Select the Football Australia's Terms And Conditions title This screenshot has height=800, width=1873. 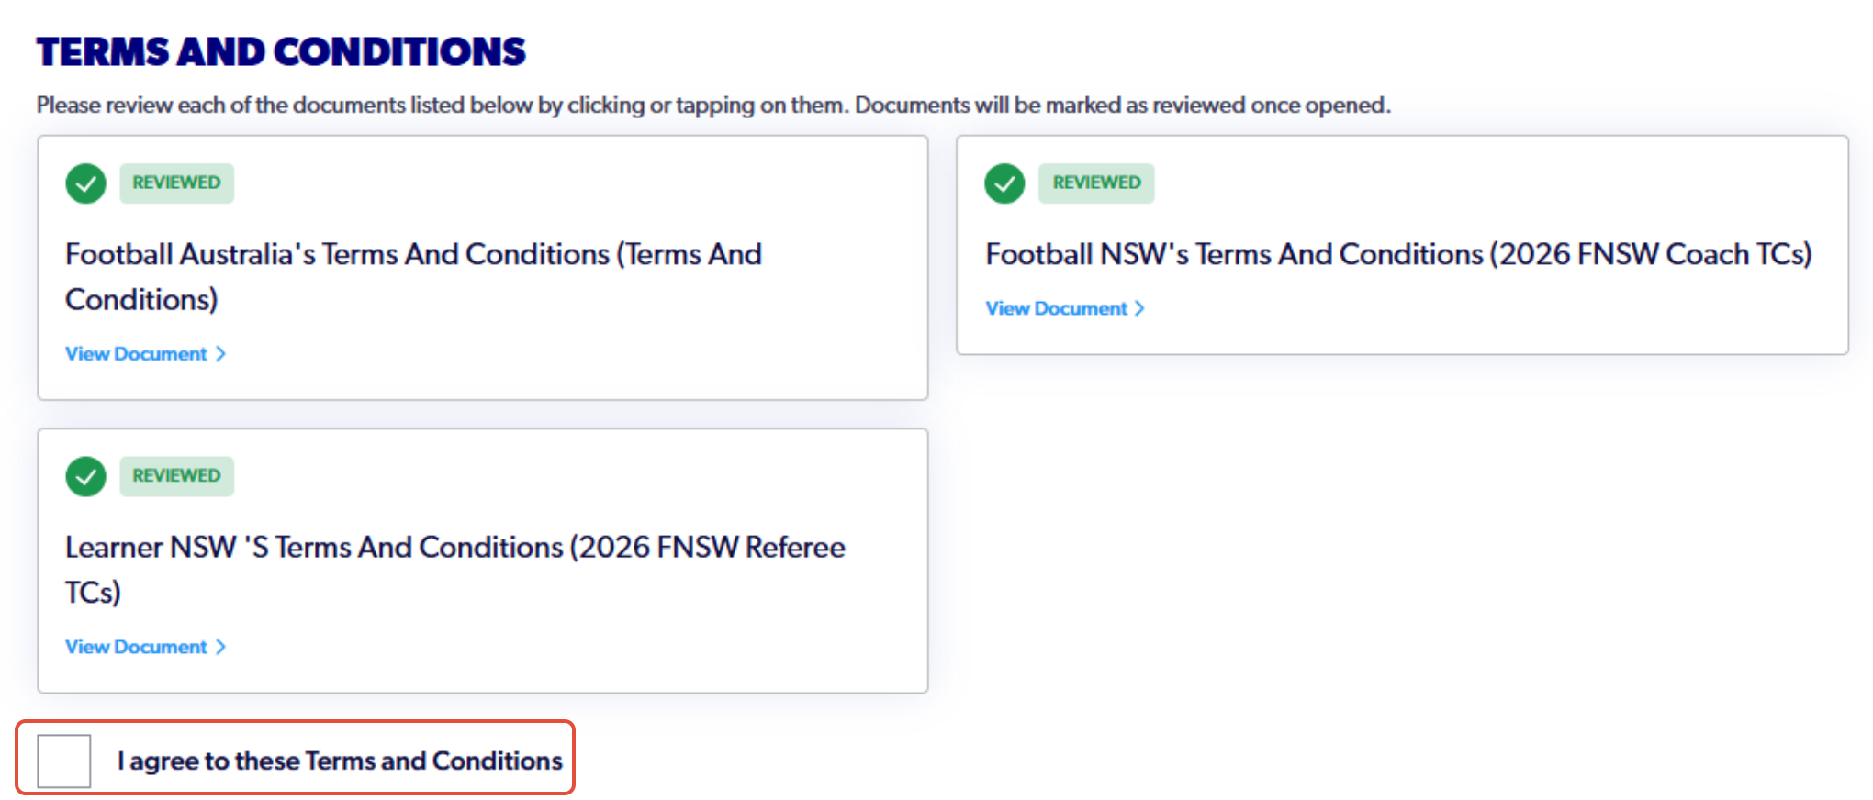(413, 276)
